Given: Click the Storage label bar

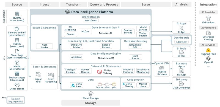Looking at the screenshot, I should point(91,103).
